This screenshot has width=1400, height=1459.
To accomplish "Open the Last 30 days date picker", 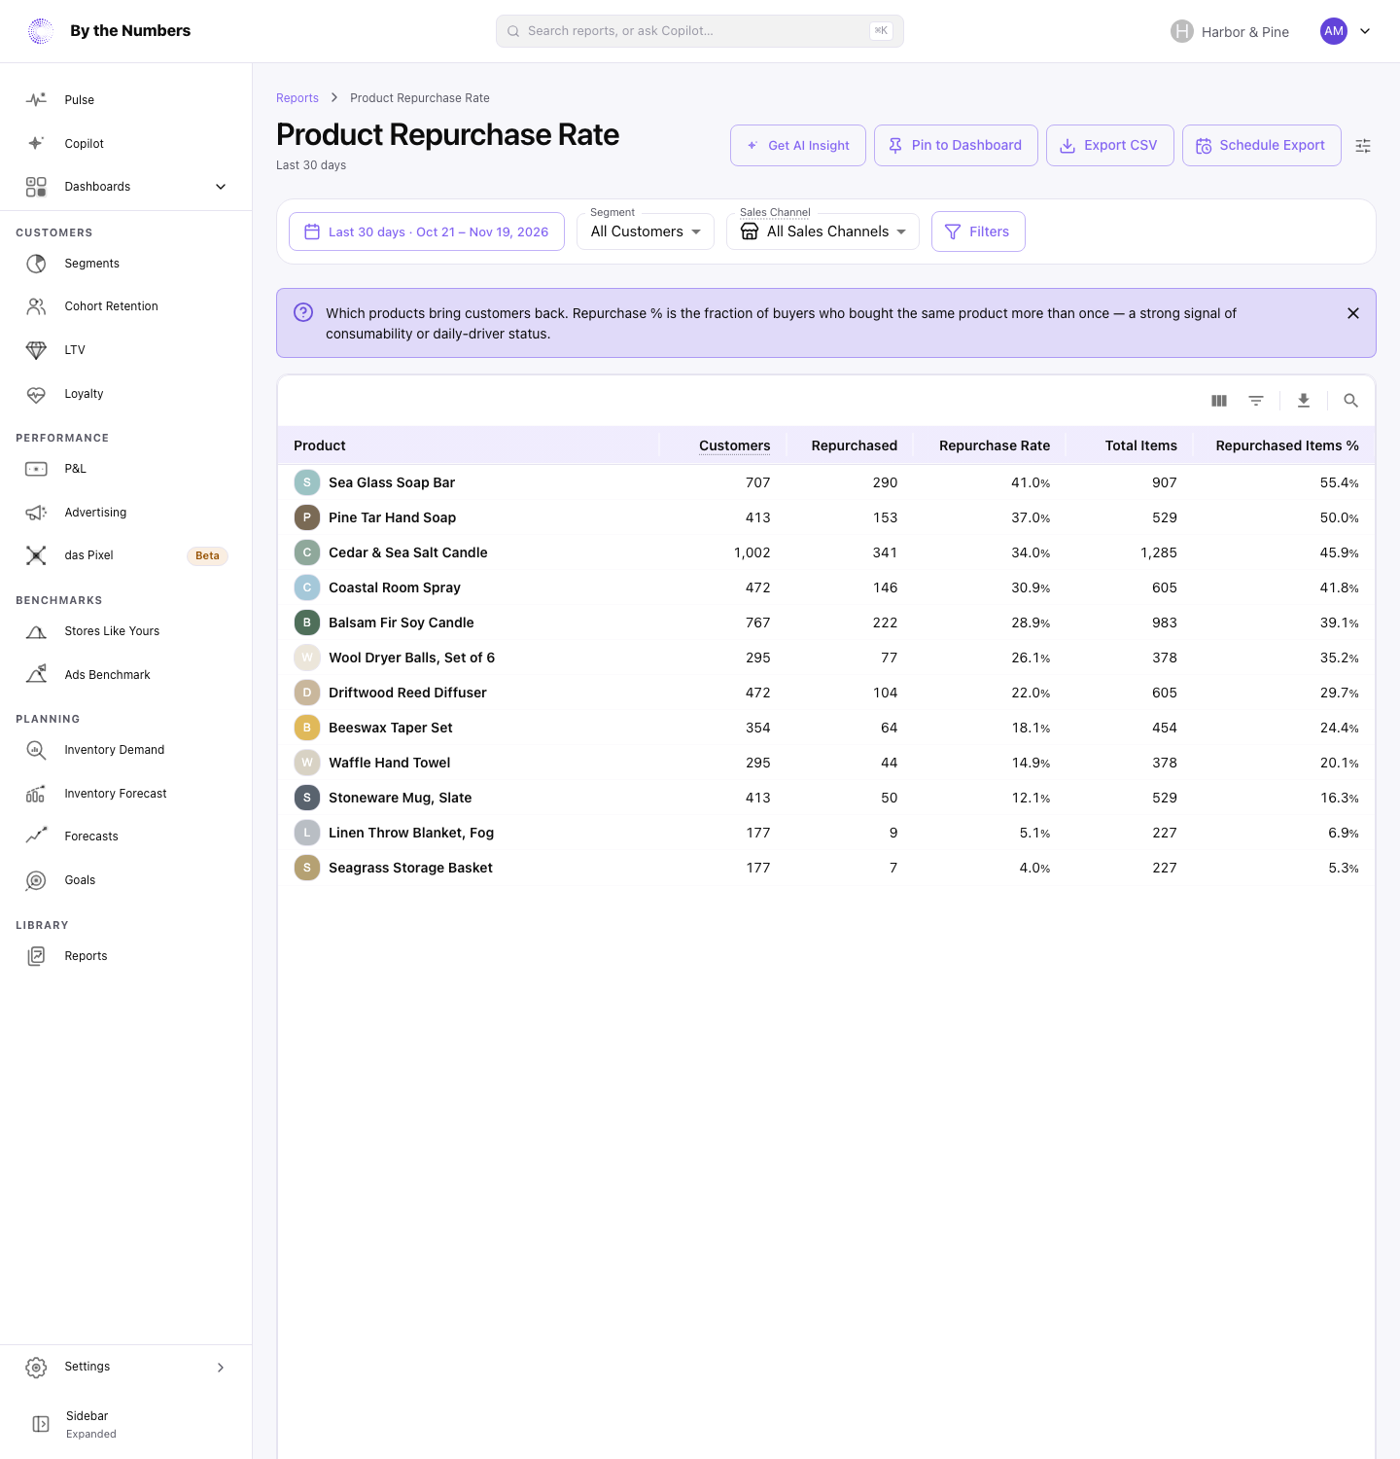I will pos(427,231).
